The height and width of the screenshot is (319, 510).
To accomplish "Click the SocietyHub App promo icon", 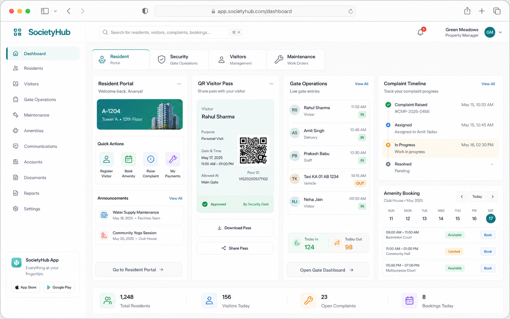I will (x=16, y=262).
